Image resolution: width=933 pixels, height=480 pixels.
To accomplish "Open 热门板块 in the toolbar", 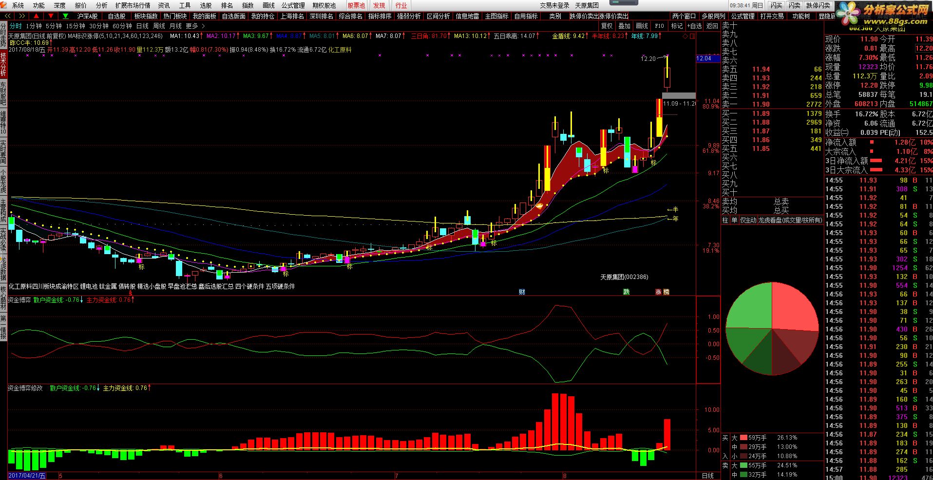I will tap(175, 16).
